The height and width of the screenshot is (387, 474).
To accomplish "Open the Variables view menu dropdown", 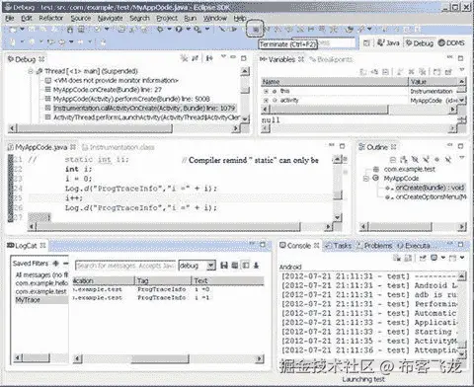I will (462, 70).
